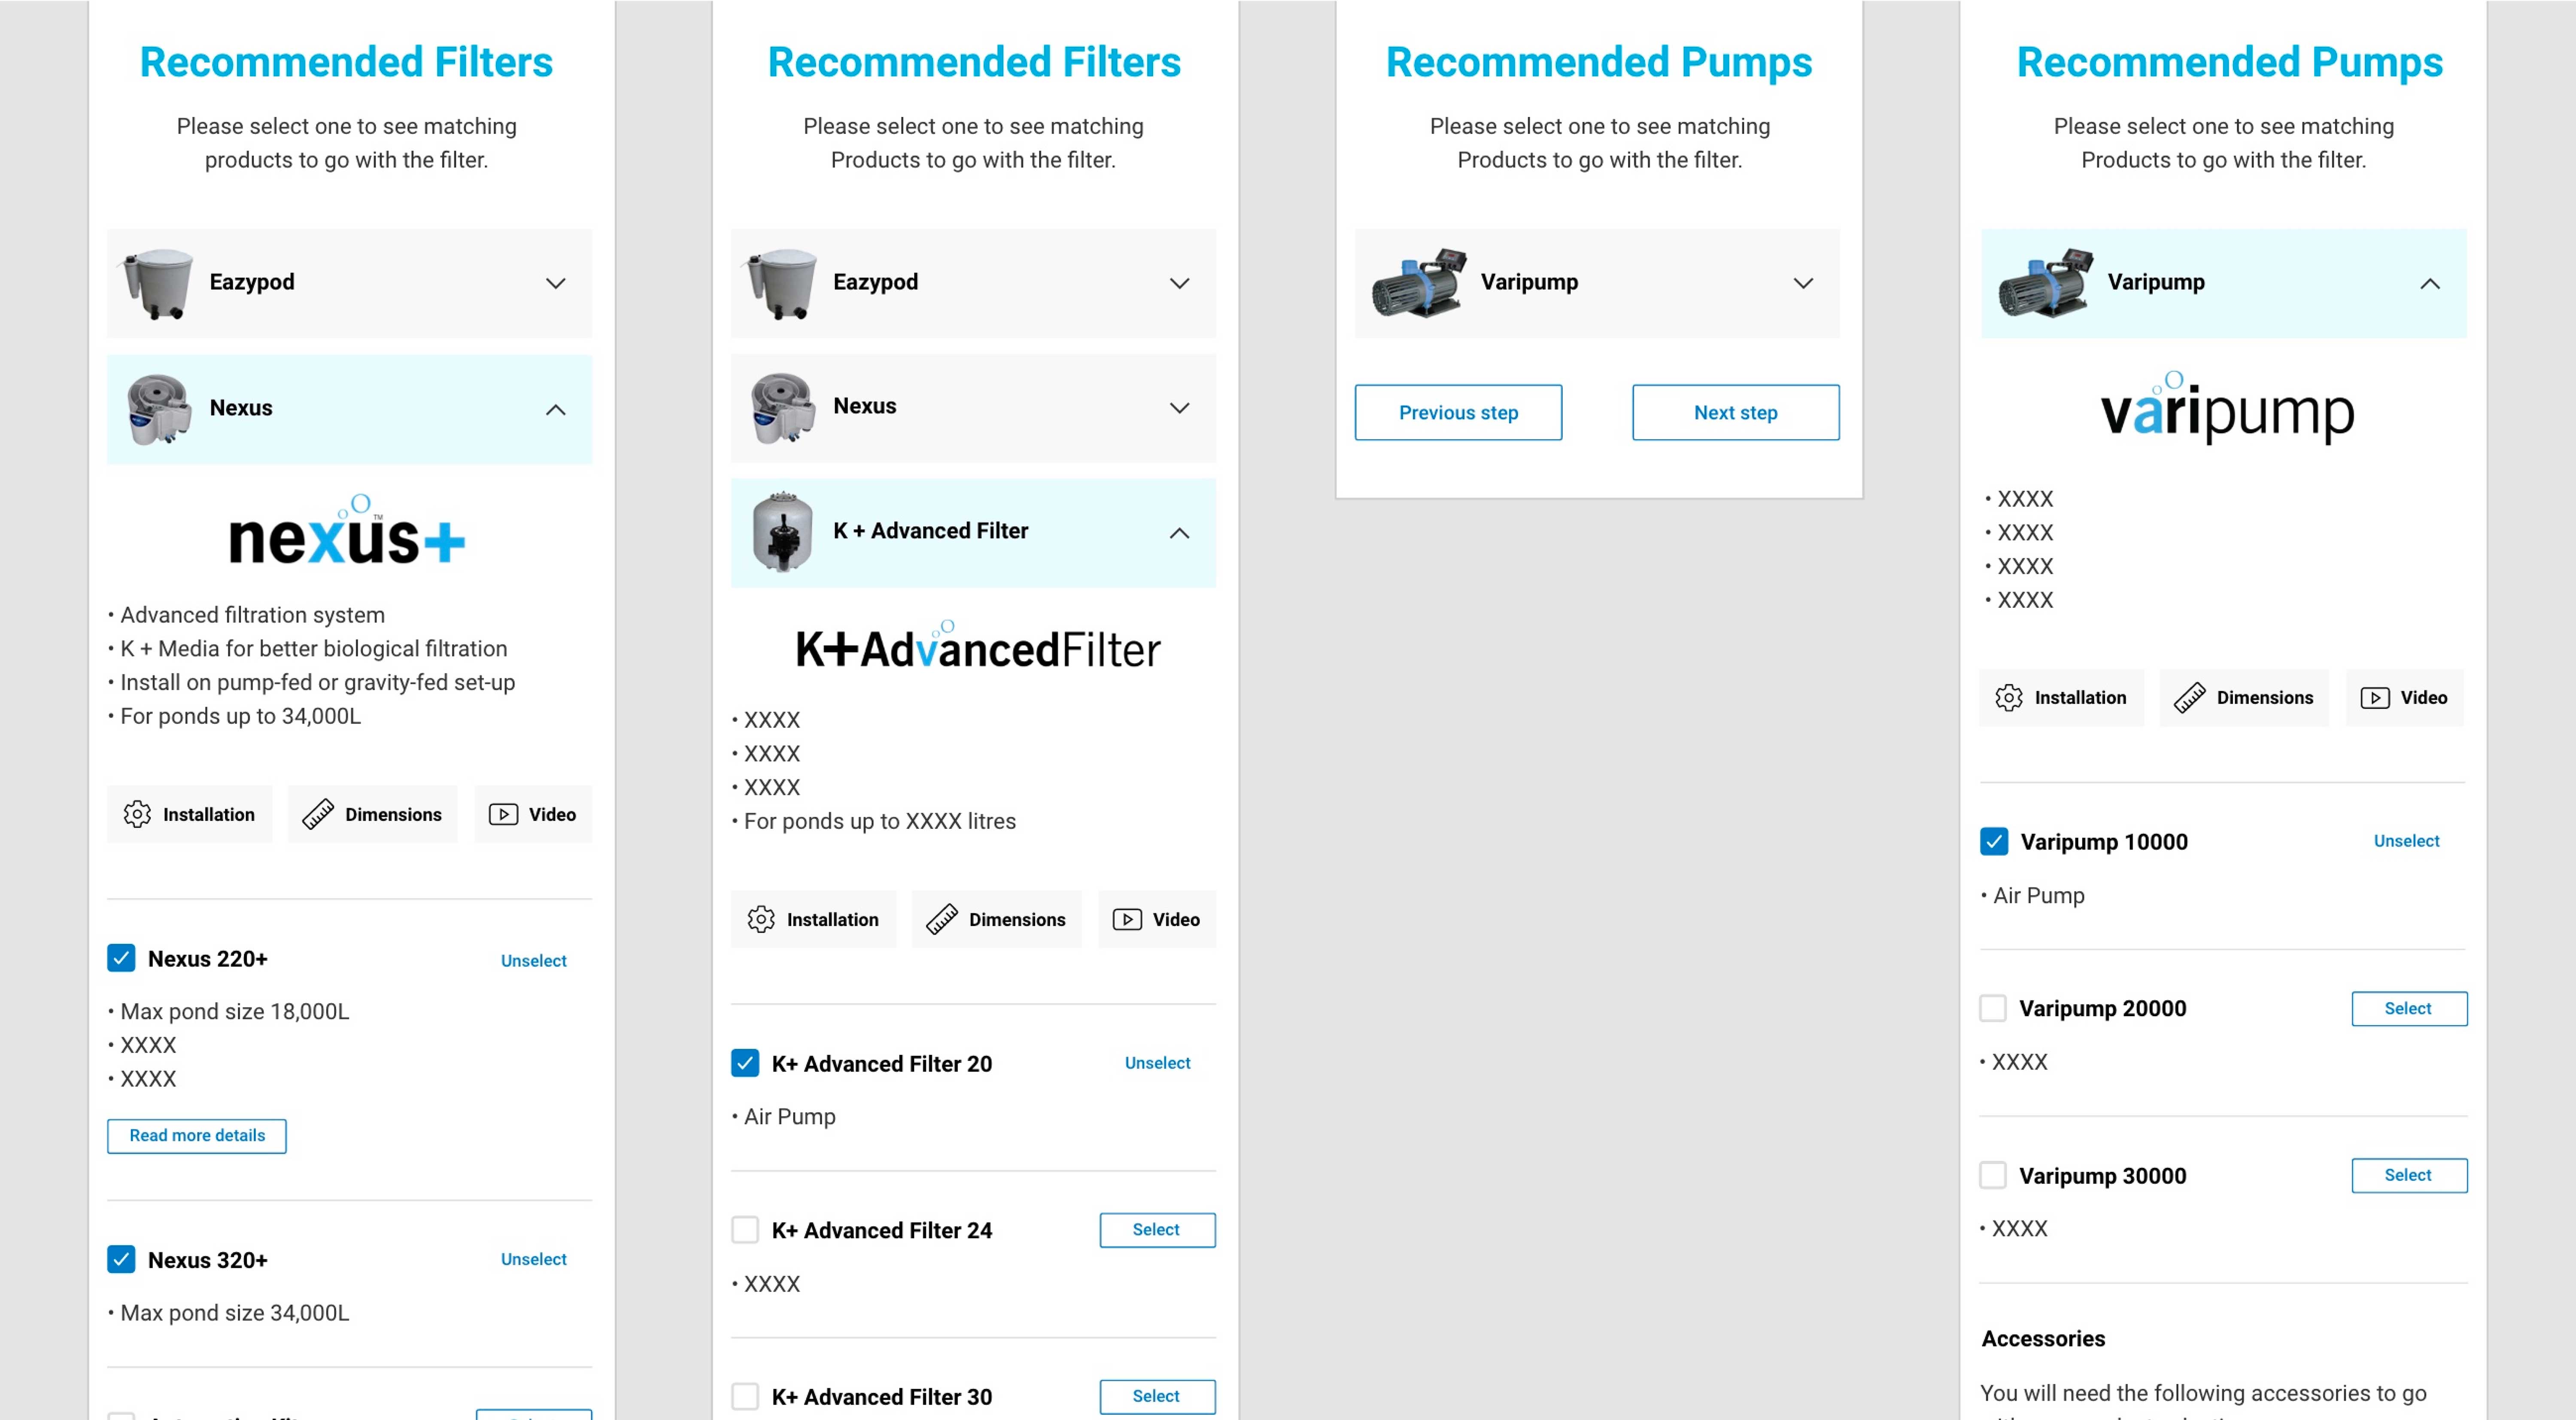The width and height of the screenshot is (2576, 1420).
Task: Click the K+ Advanced Filter dimensions ruler icon
Action: click(942, 919)
